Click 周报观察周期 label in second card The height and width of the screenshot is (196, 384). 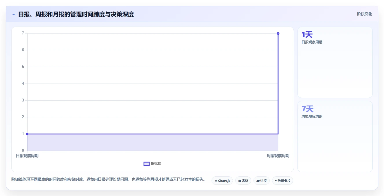pos(312,117)
